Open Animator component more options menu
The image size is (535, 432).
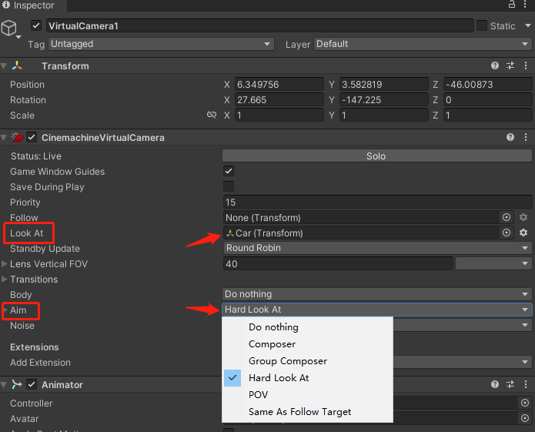coord(526,384)
